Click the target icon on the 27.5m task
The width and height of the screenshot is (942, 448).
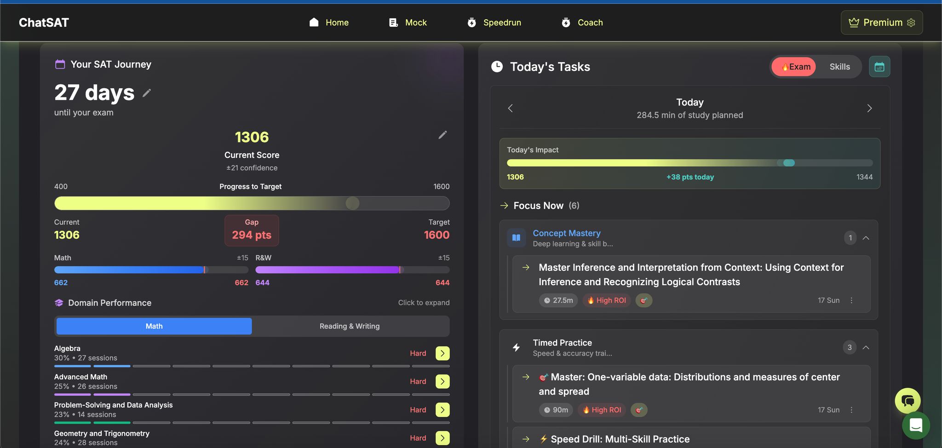[x=643, y=300]
